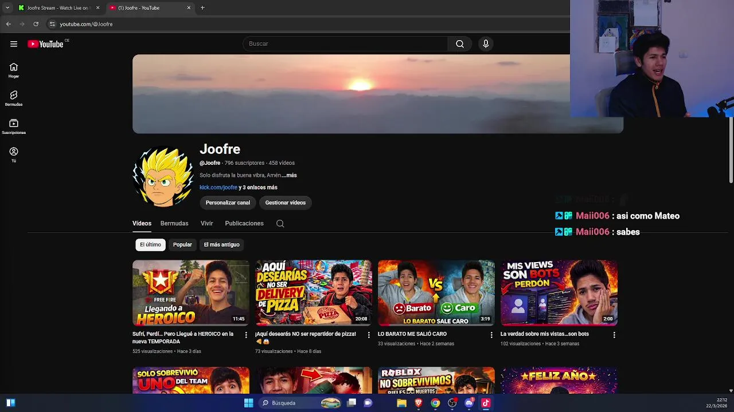
Task: Open Roblox 'No sobrevivimos' video thumbnail
Action: tap(436, 380)
